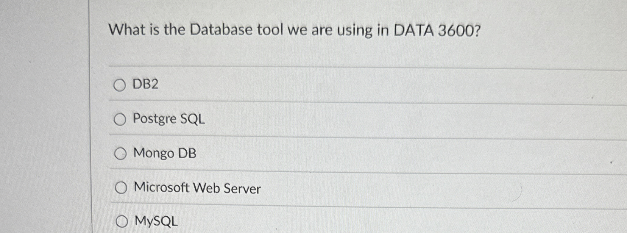Click the MySQL option label text

(x=155, y=221)
